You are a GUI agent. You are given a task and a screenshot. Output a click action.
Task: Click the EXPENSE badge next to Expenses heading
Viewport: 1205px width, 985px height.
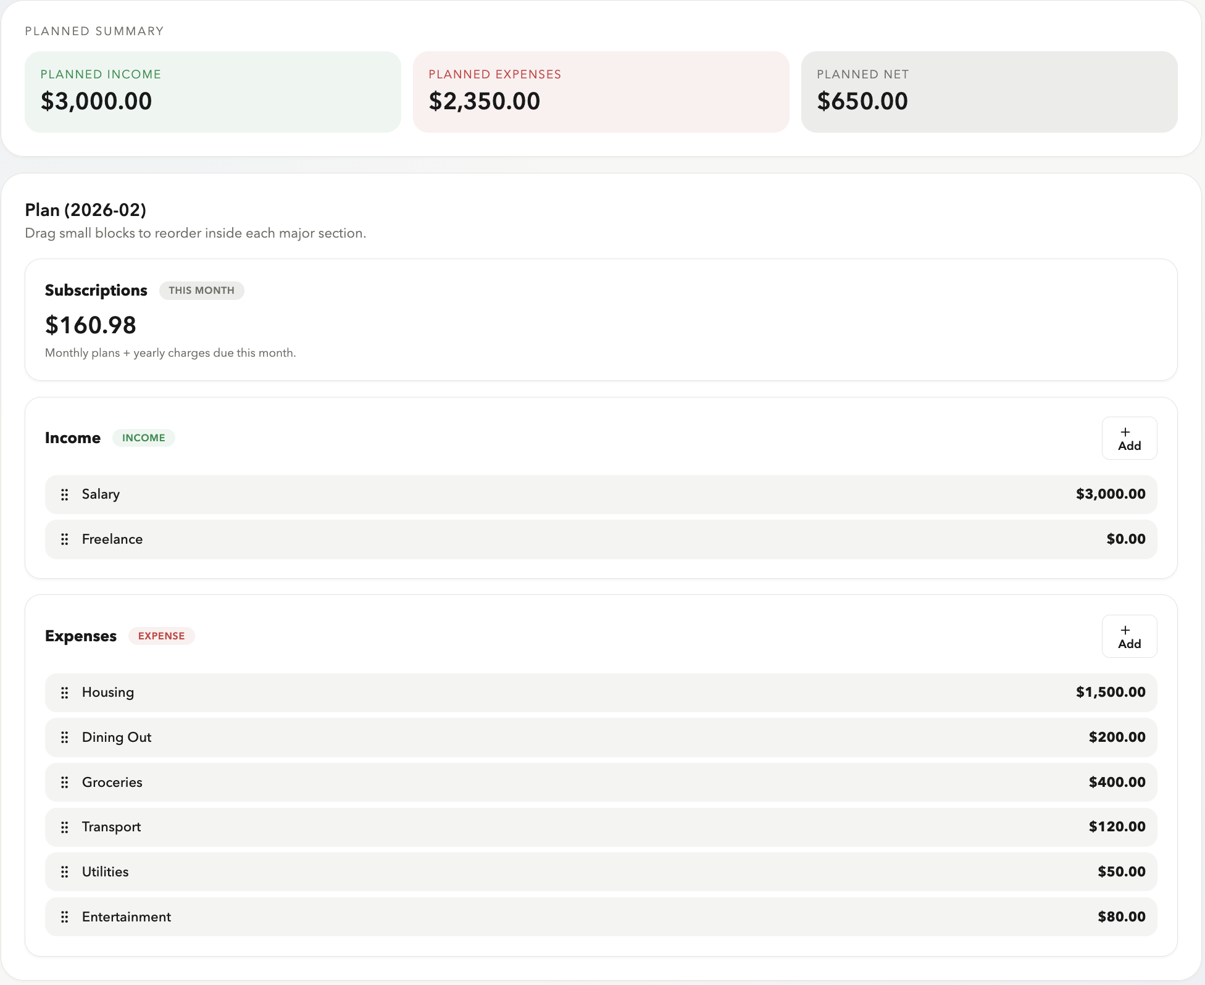(161, 636)
